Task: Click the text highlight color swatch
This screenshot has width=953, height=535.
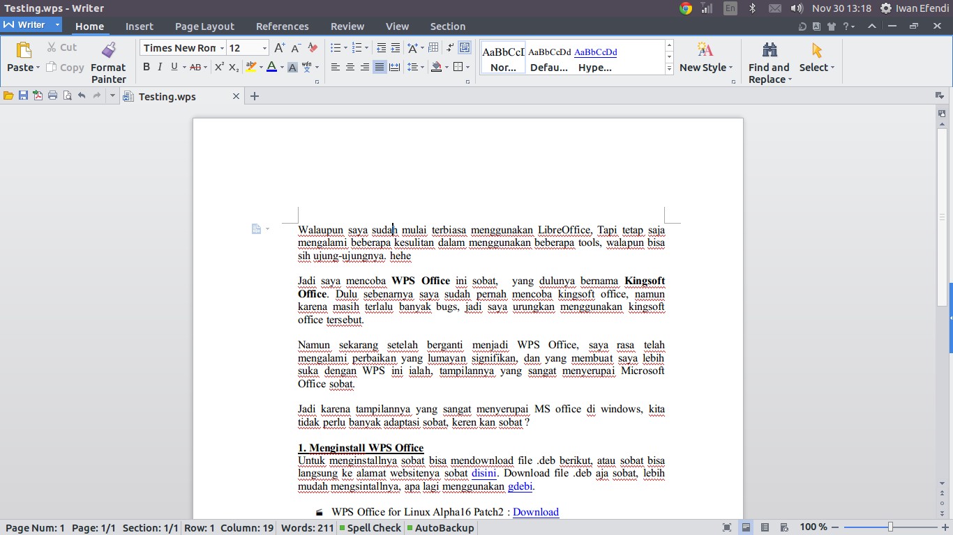Action: 250,67
